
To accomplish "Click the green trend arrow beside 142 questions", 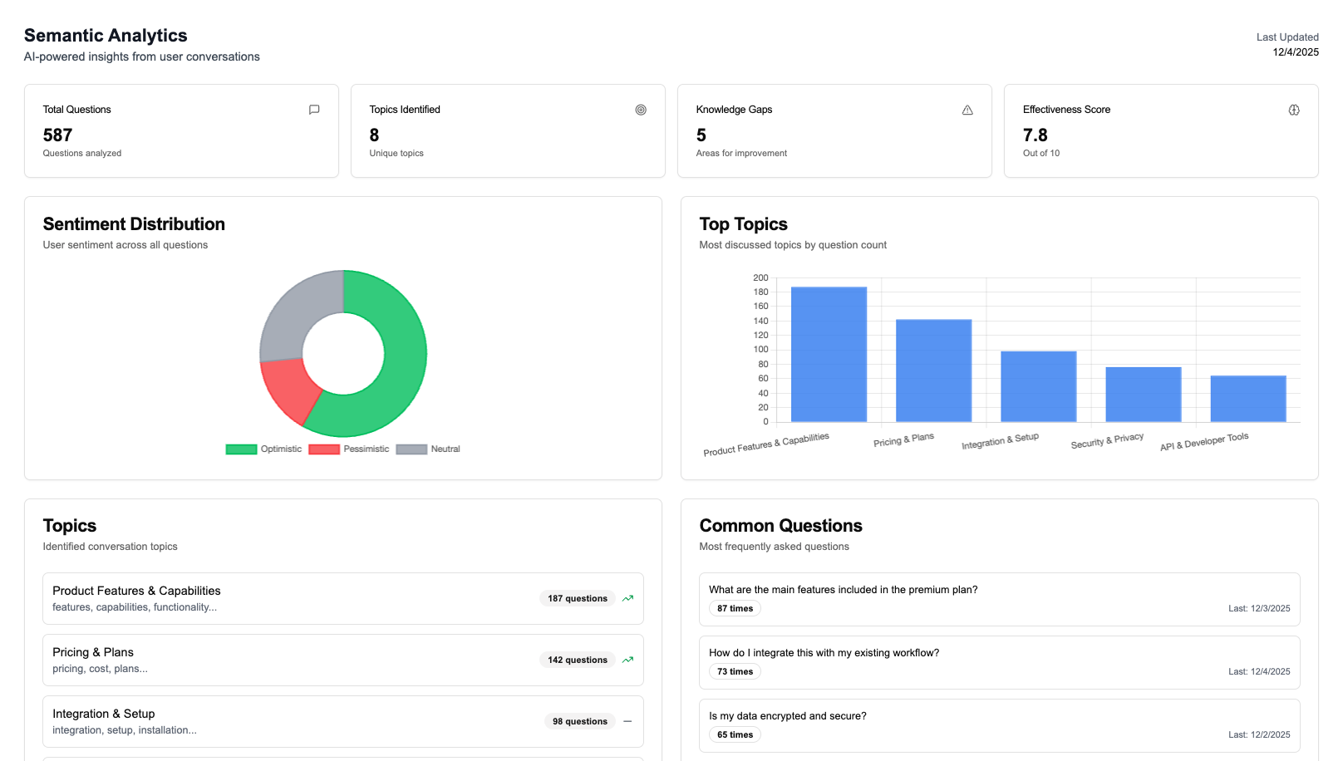I will 628,660.
